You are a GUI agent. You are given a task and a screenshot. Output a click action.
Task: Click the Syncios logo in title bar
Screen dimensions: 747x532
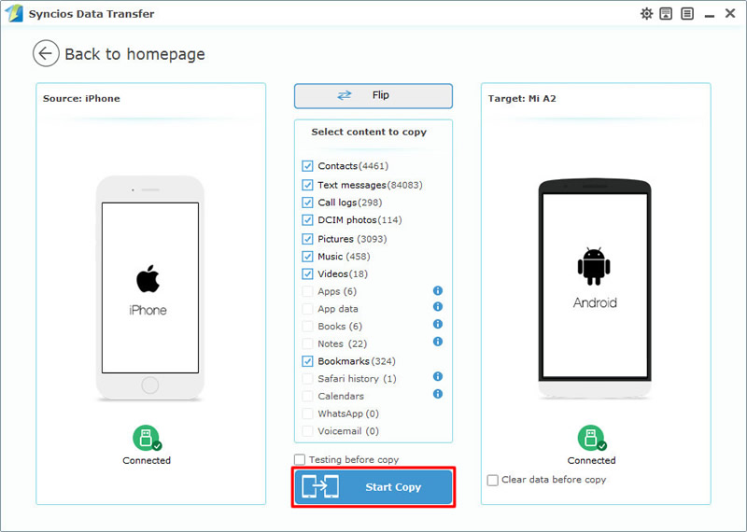pyautogui.click(x=14, y=13)
